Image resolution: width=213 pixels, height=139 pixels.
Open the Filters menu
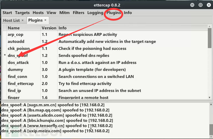point(78,13)
